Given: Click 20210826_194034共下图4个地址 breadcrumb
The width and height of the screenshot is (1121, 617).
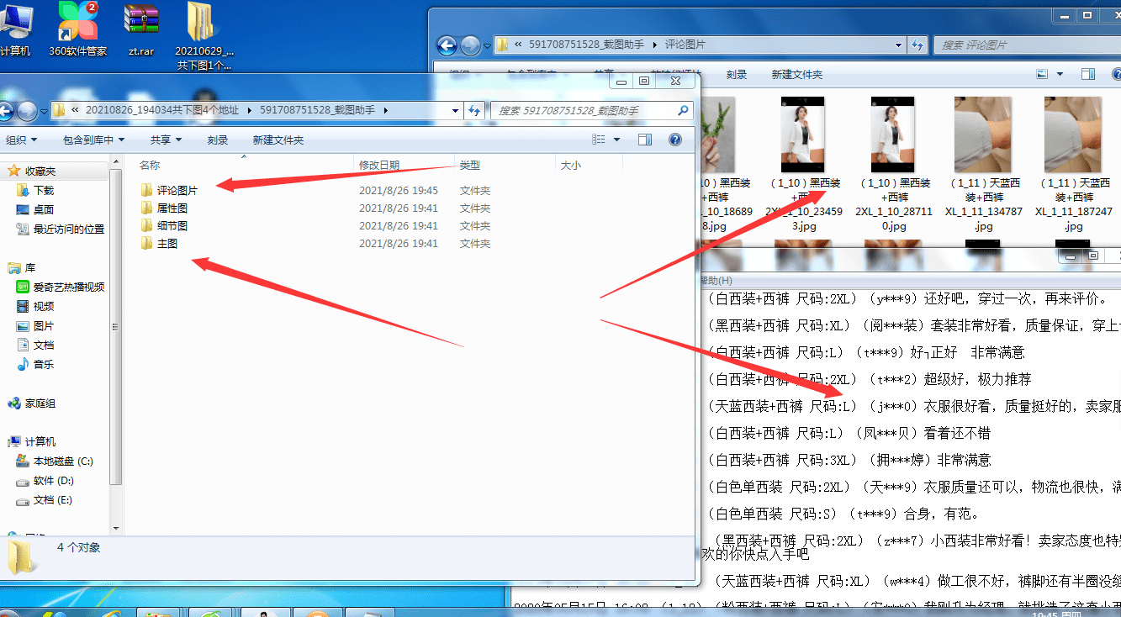Looking at the screenshot, I should point(162,110).
